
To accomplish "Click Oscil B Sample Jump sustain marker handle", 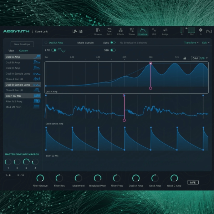I will (x=124, y=120).
